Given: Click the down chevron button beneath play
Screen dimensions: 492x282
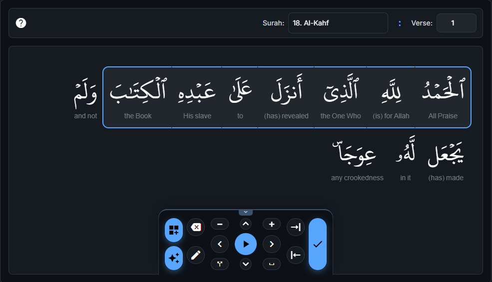Looking at the screenshot, I should (246, 264).
